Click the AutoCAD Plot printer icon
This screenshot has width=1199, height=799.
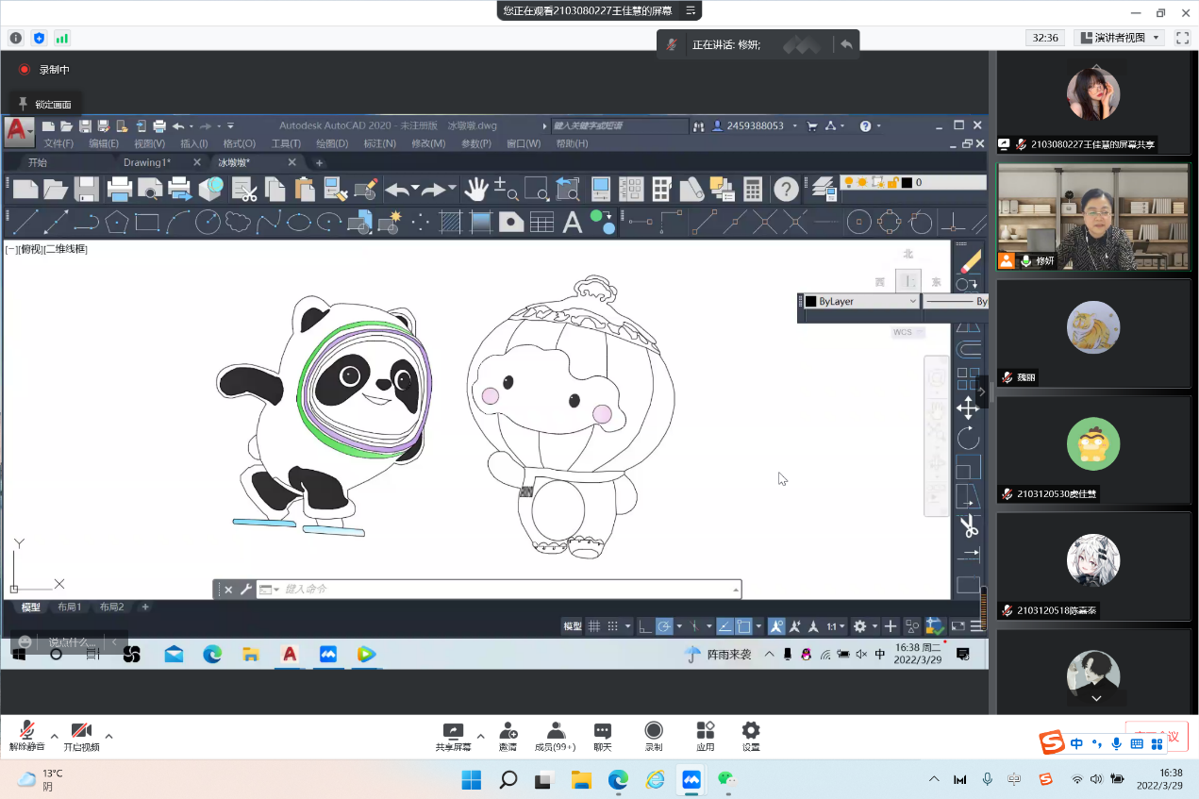pos(120,190)
